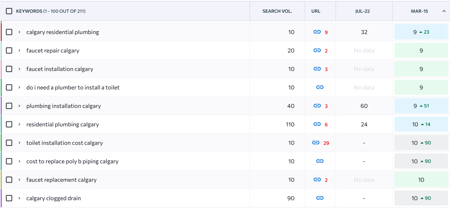Click link icon in faucet repair calgary row
Image resolution: width=450 pixels, height=208 pixels.
[x=317, y=50]
